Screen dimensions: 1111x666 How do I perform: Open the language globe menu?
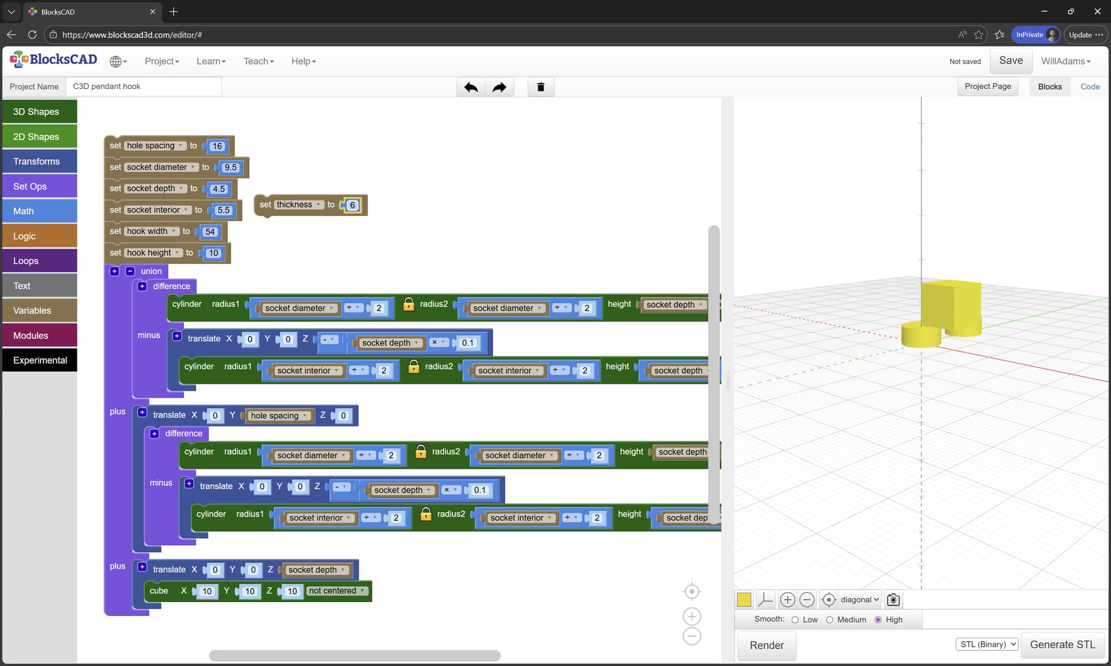pos(117,61)
